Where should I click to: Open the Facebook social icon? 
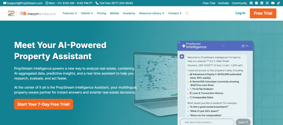[251, 3]
